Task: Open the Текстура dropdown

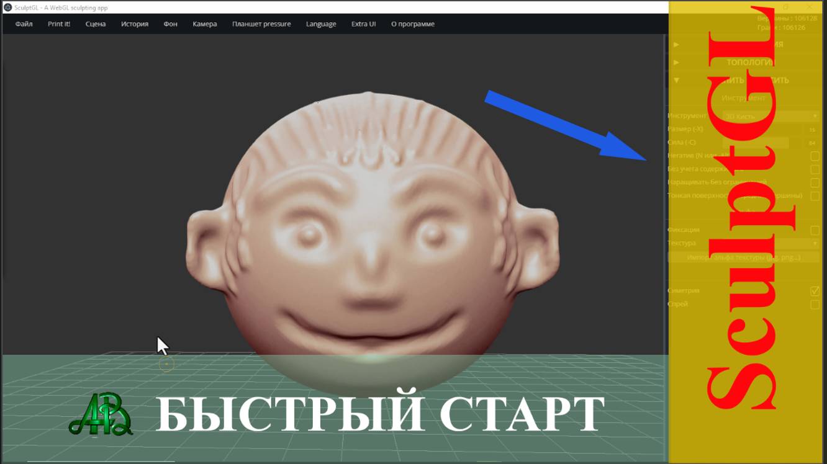Action: pyautogui.click(x=772, y=243)
